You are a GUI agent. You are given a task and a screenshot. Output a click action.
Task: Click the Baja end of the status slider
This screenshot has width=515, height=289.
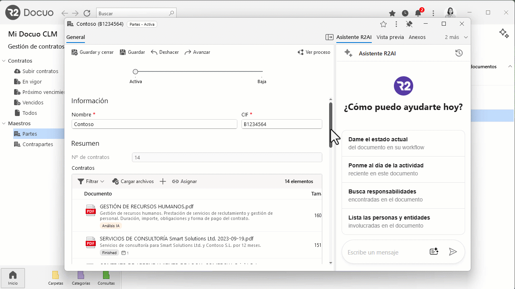(x=262, y=72)
